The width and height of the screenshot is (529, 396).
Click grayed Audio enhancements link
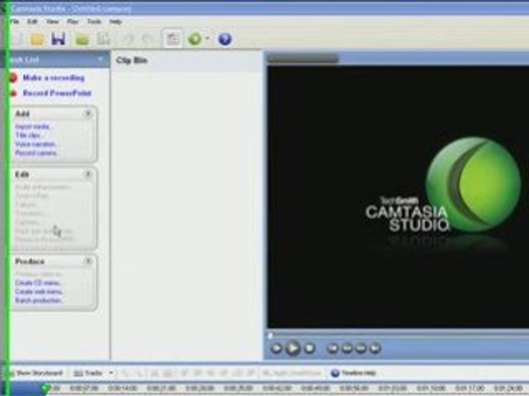point(43,187)
